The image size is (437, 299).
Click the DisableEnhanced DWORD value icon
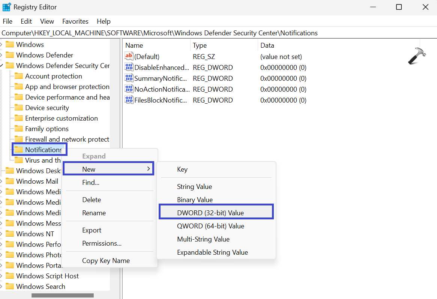pyautogui.click(x=129, y=68)
